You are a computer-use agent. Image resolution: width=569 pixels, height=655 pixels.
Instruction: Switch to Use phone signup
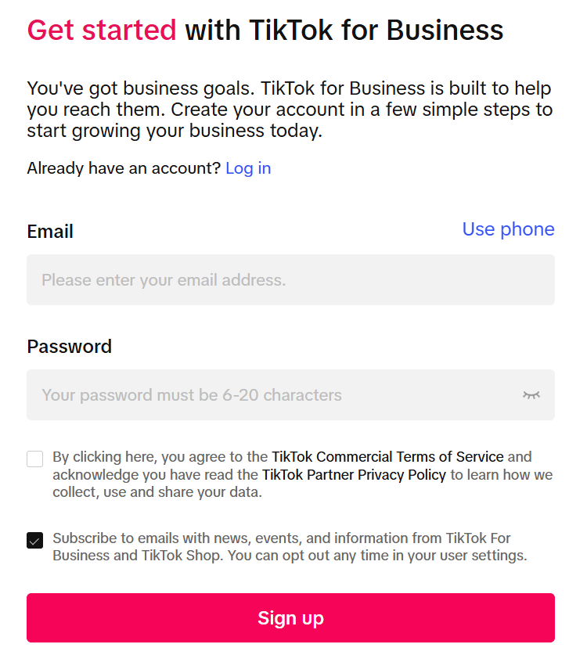[x=508, y=229]
